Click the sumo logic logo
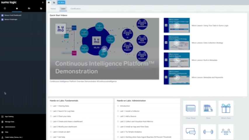Screen dimensions: 249x140 coord(9,2)
